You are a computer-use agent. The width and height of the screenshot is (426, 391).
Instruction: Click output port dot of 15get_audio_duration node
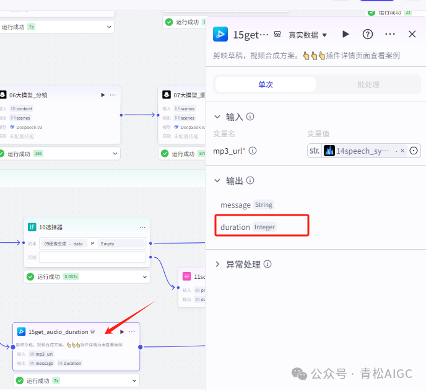click(140, 347)
